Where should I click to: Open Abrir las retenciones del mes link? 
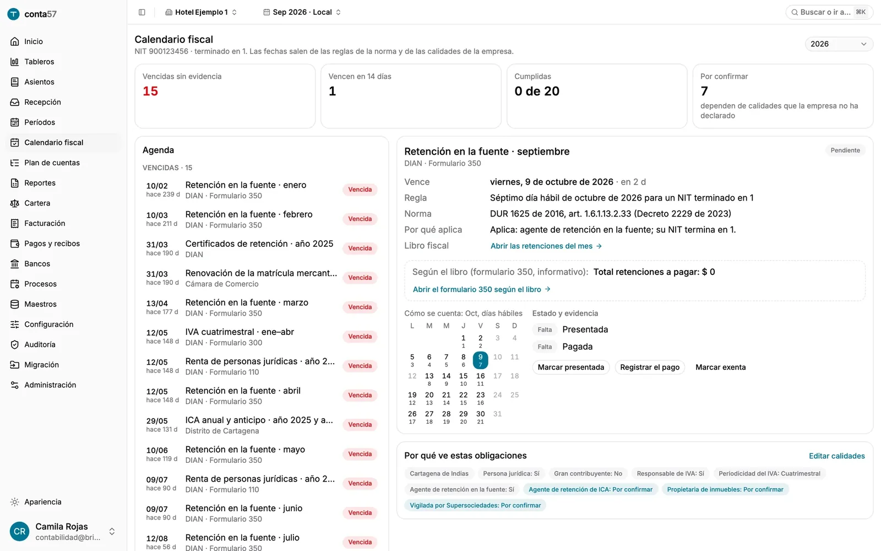(546, 246)
